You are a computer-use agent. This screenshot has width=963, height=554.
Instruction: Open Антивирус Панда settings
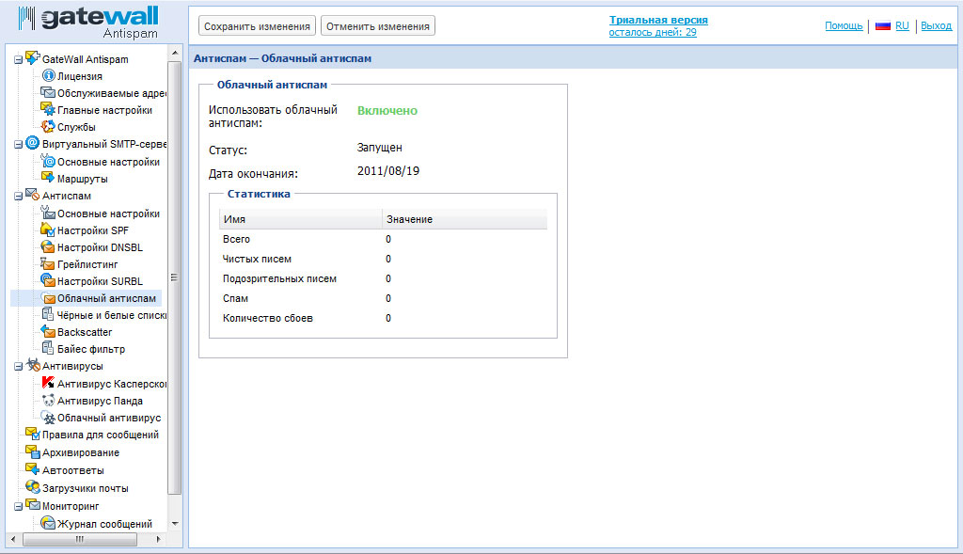point(100,401)
